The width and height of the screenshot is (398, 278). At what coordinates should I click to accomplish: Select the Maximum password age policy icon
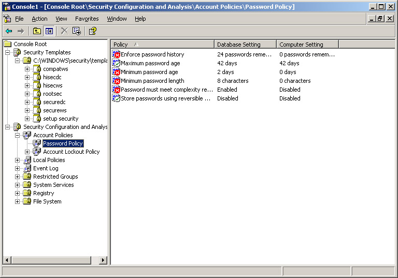pyautogui.click(x=116, y=63)
